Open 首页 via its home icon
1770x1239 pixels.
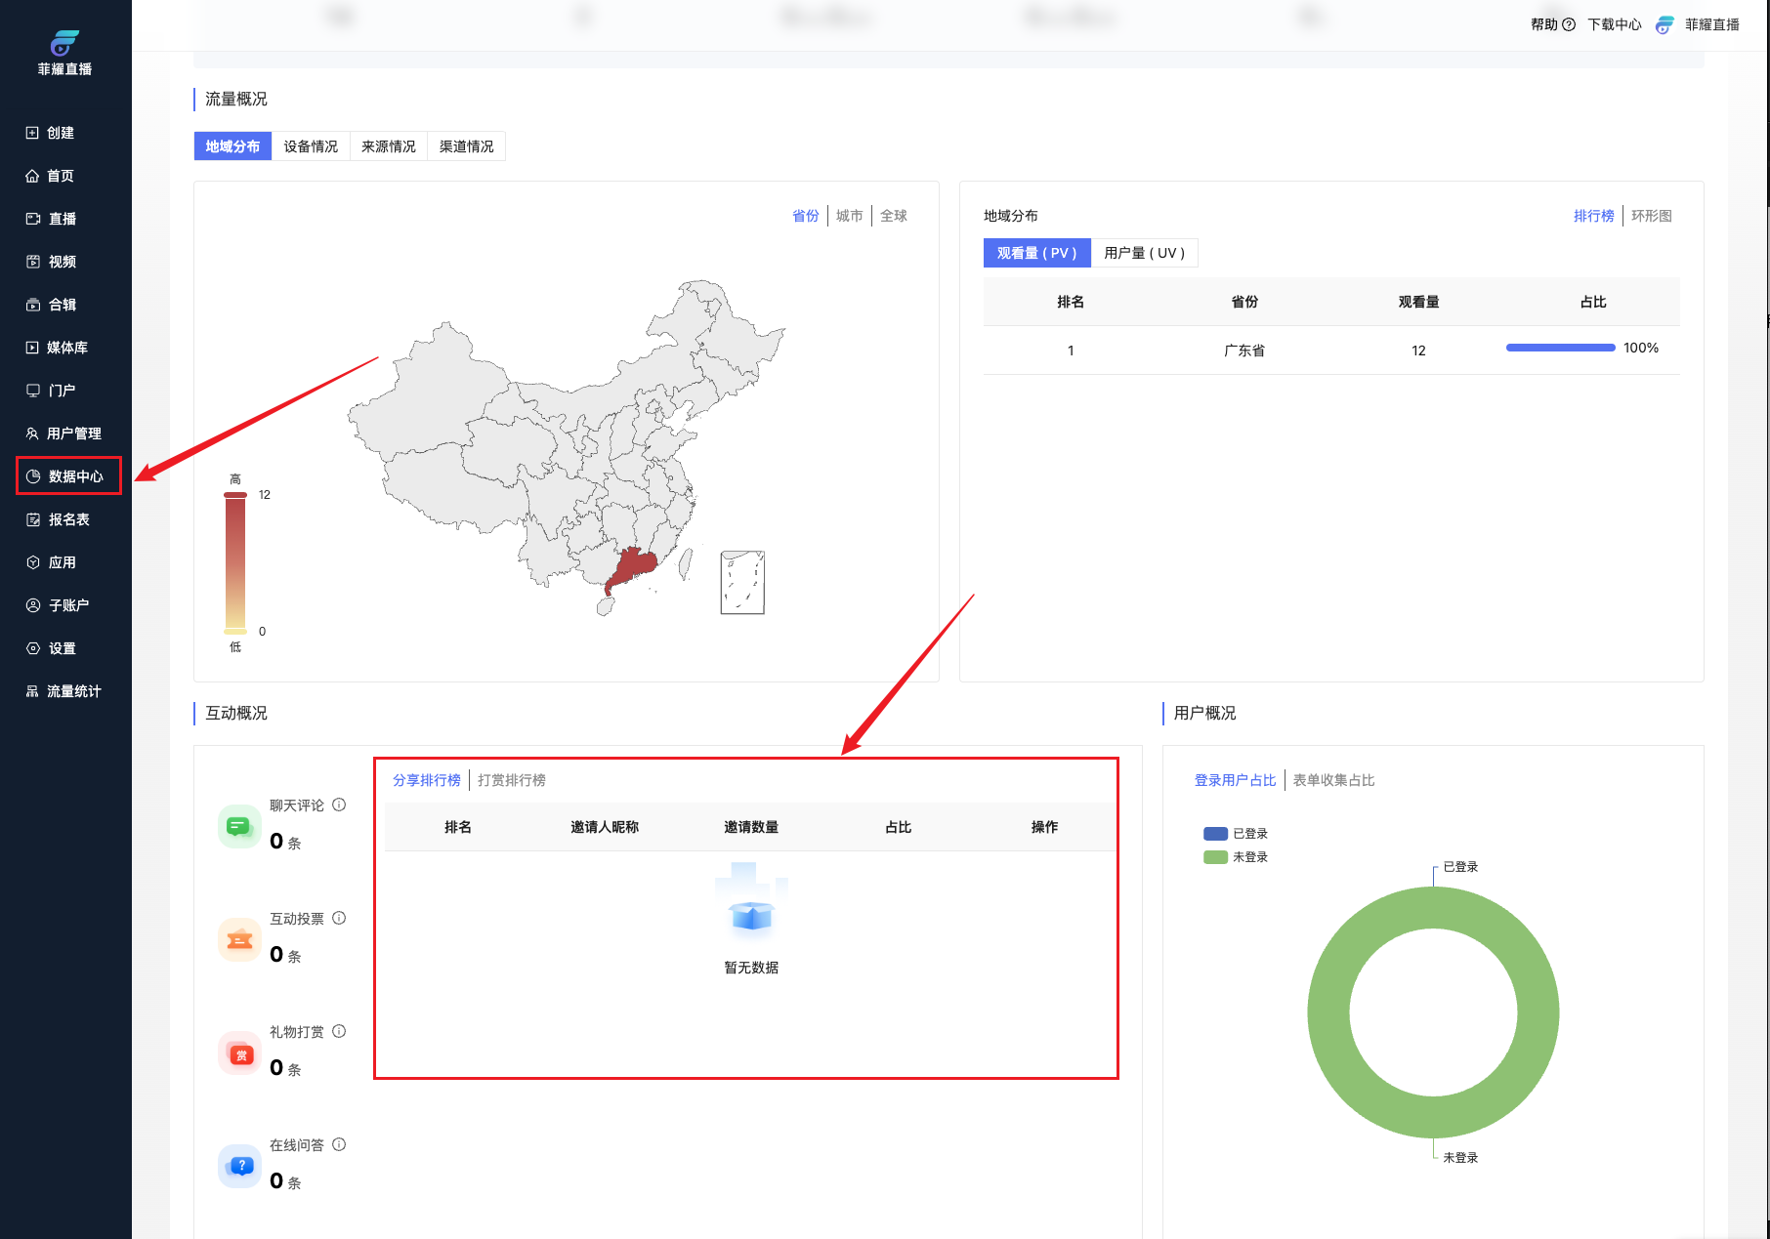pyautogui.click(x=32, y=176)
